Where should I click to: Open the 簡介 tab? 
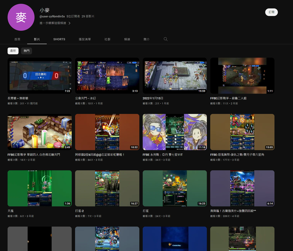[146, 39]
